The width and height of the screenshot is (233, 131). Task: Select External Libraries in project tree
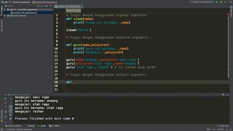click(18, 16)
